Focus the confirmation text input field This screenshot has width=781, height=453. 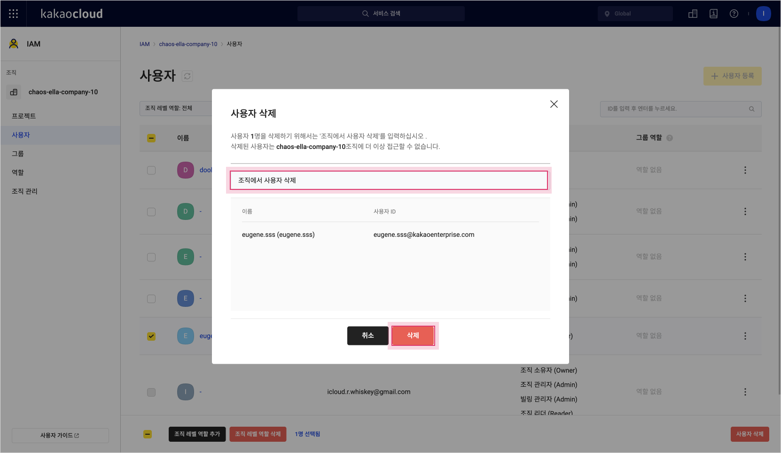click(x=389, y=180)
